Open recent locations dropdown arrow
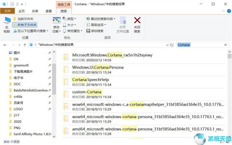Viewport: 232px width, 145px height. click(x=19, y=45)
